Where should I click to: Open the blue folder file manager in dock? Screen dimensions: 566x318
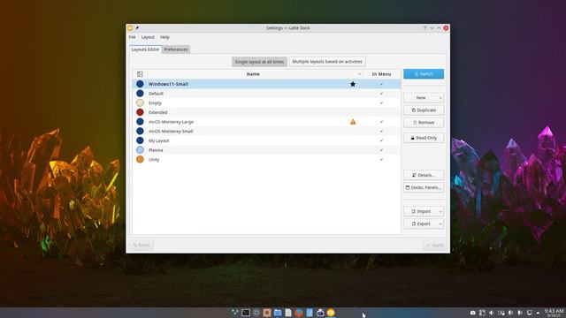(x=278, y=313)
